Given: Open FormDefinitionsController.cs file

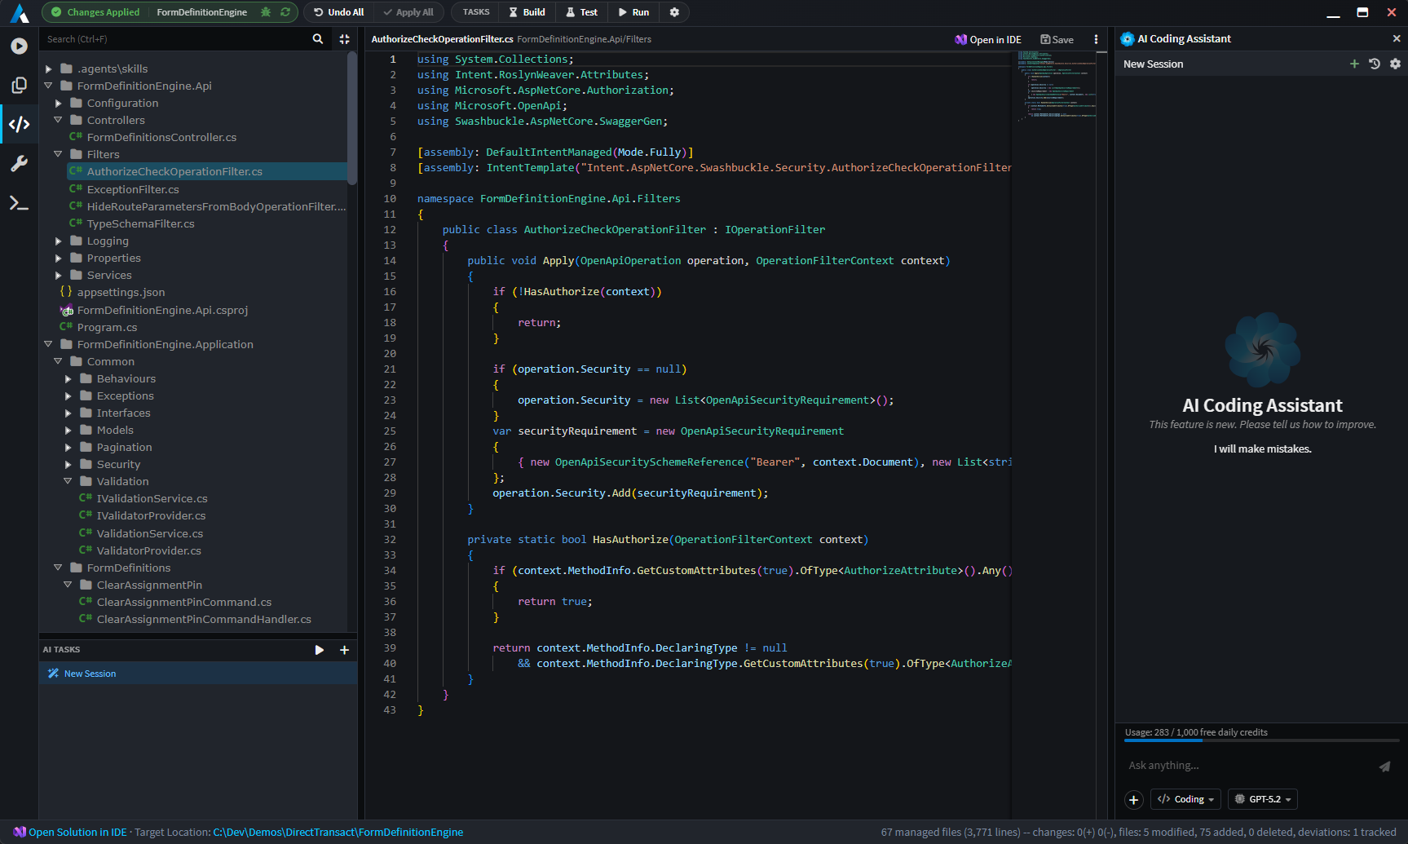Looking at the screenshot, I should 161,137.
